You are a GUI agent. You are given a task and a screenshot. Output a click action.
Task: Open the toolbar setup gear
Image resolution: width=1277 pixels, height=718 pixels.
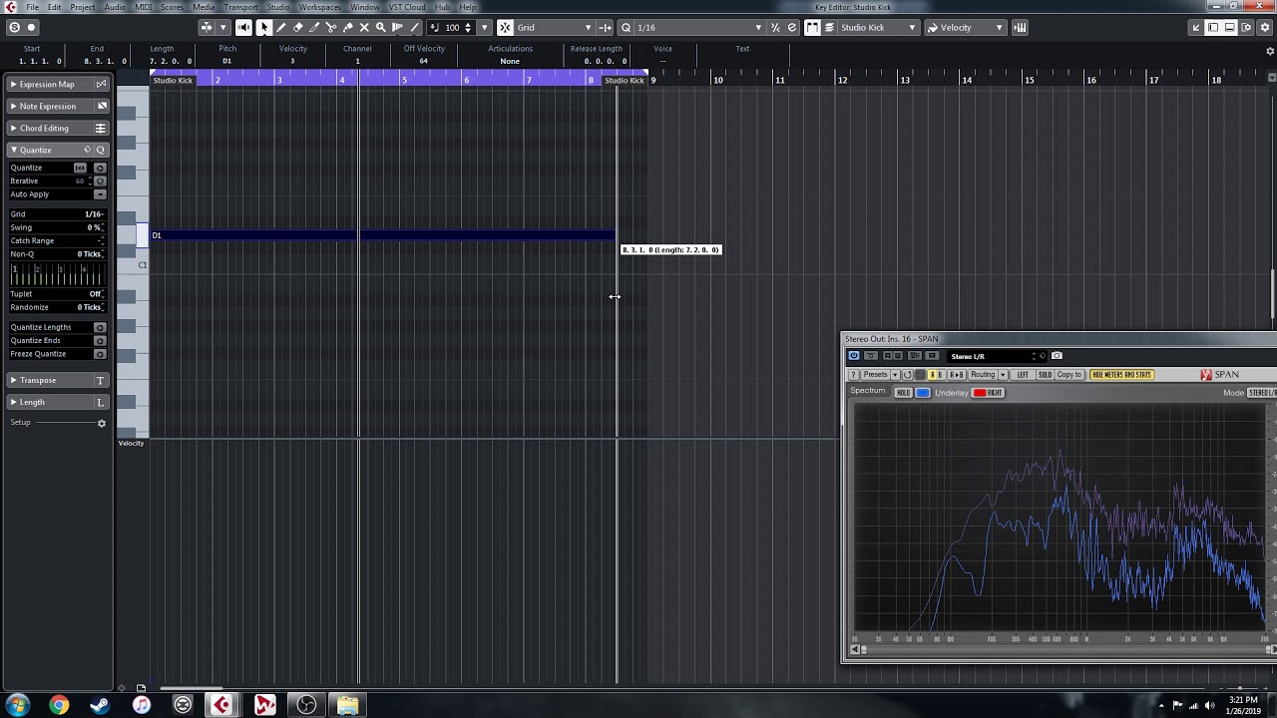click(x=1265, y=28)
